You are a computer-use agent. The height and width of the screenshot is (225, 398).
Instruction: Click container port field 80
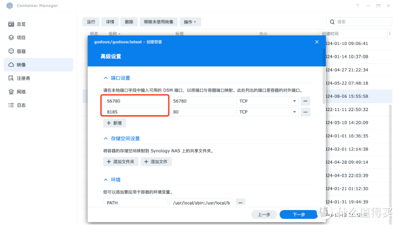click(x=201, y=112)
